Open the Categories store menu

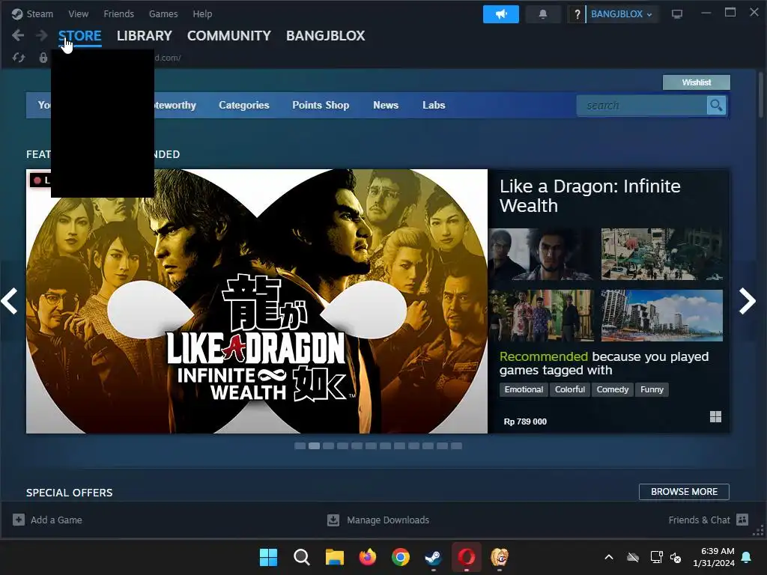pos(244,105)
